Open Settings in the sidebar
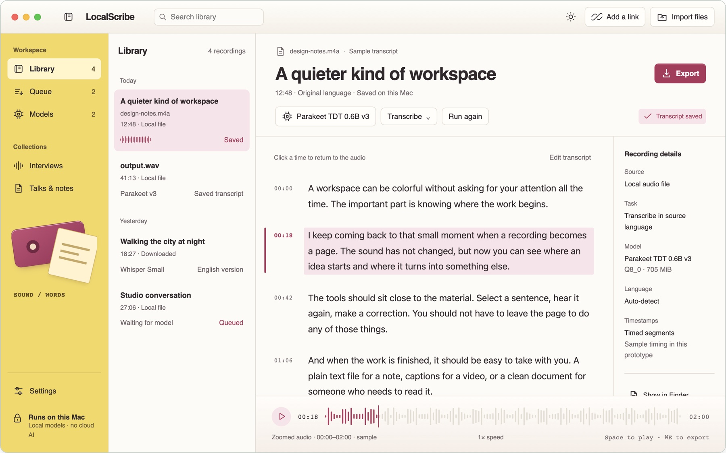Viewport: 726px width, 453px height. [54, 391]
